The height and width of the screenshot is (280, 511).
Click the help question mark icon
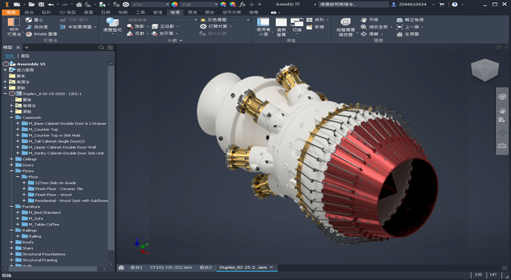pos(455,4)
